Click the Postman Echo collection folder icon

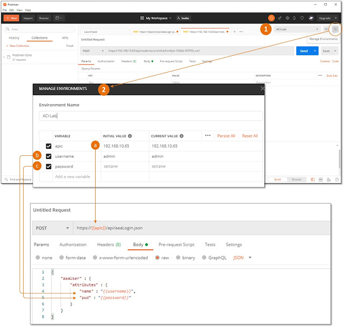pyautogui.click(x=9, y=57)
